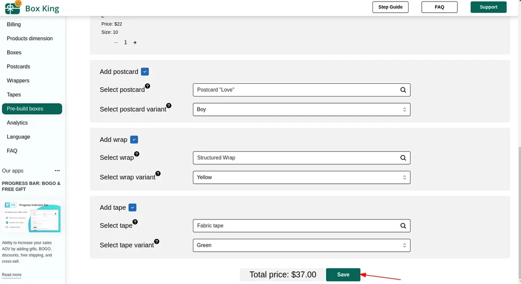
Task: Click the help icon beside Select tape variant
Action: pyautogui.click(x=157, y=241)
